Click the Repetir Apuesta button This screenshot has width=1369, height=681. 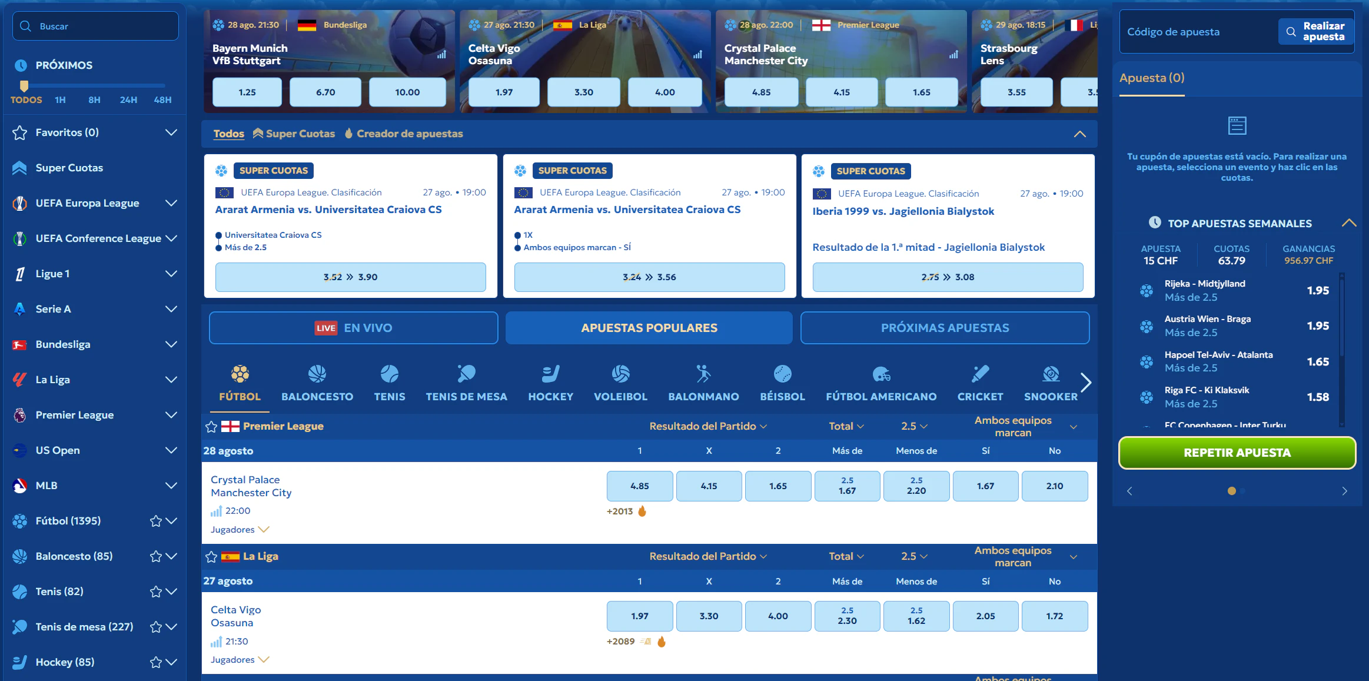click(x=1237, y=453)
